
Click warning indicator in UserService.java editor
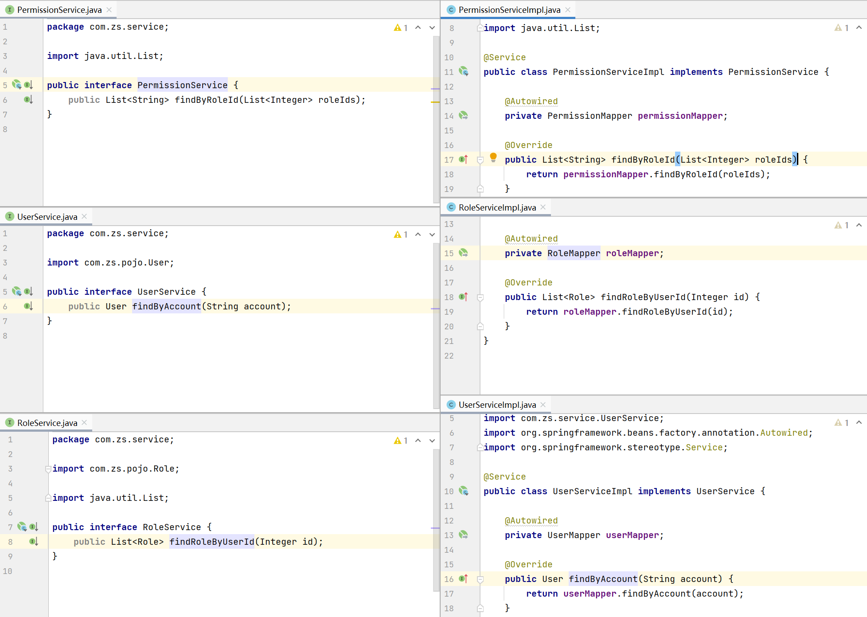pyautogui.click(x=401, y=234)
